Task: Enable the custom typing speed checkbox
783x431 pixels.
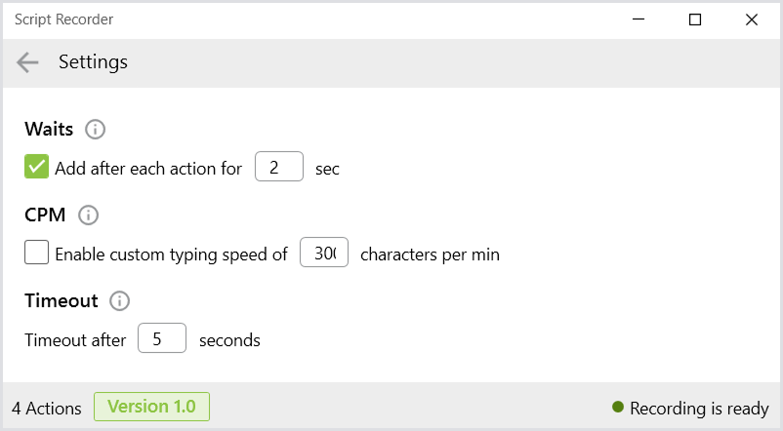Action: pyautogui.click(x=36, y=253)
